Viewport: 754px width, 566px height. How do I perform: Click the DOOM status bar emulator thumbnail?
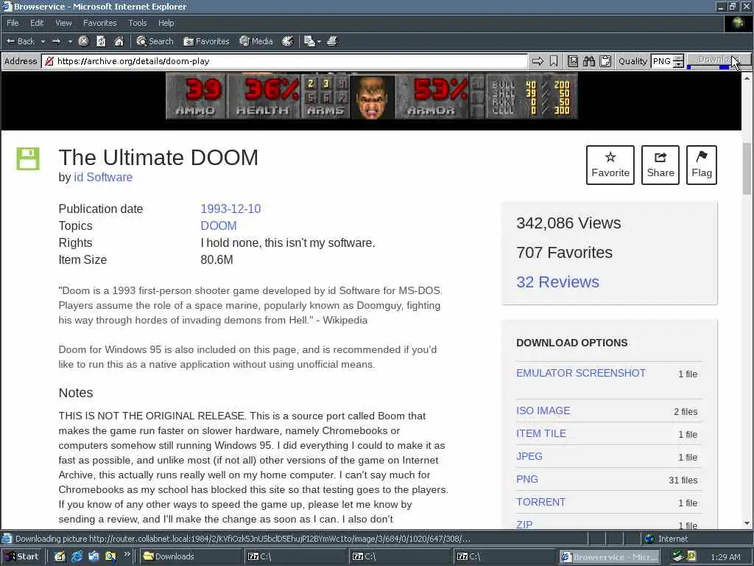pyautogui.click(x=371, y=97)
